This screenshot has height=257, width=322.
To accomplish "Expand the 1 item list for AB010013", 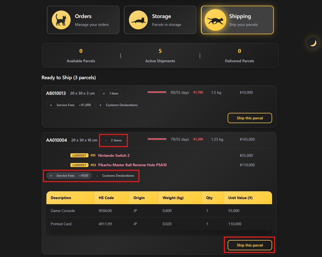I will [x=110, y=93].
